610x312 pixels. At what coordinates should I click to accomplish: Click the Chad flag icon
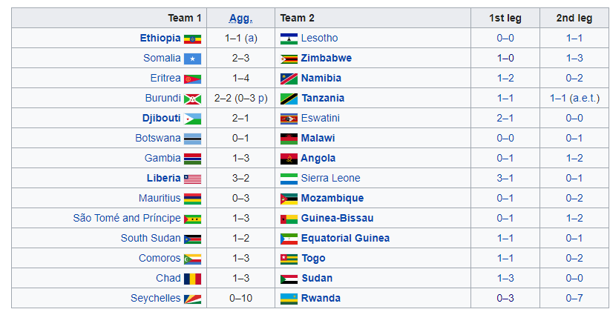[x=192, y=279]
